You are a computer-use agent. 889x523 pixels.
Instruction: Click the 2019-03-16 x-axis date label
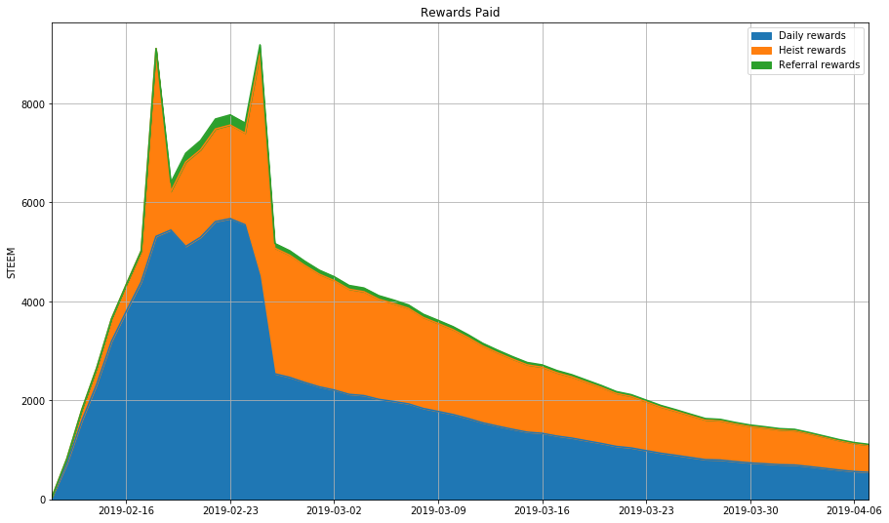(543, 510)
